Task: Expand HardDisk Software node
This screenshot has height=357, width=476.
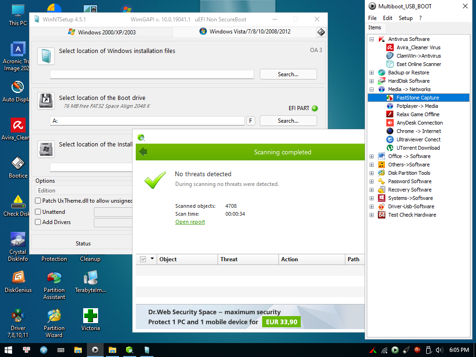Action: coord(371,81)
